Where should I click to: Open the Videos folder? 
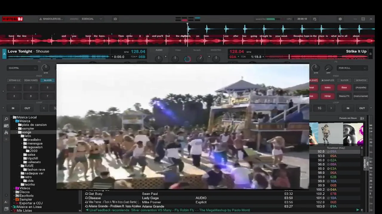click(25, 188)
